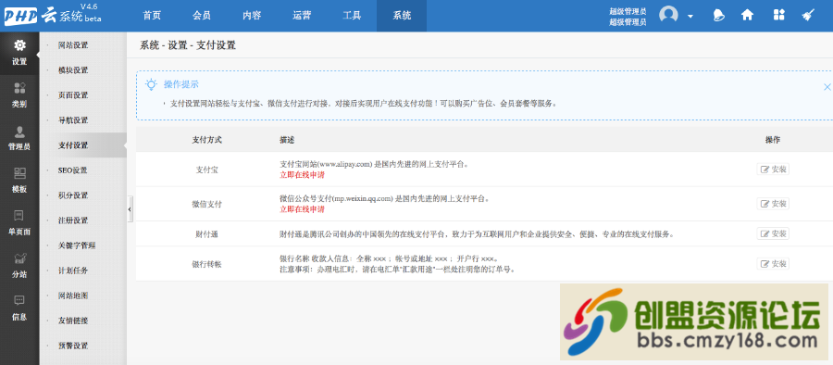
Task: Open the 运营 top menu
Action: click(302, 16)
